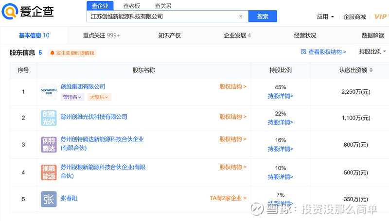
Task: Open 滁州创维光伏科技有限公司 link
Action: point(94,117)
